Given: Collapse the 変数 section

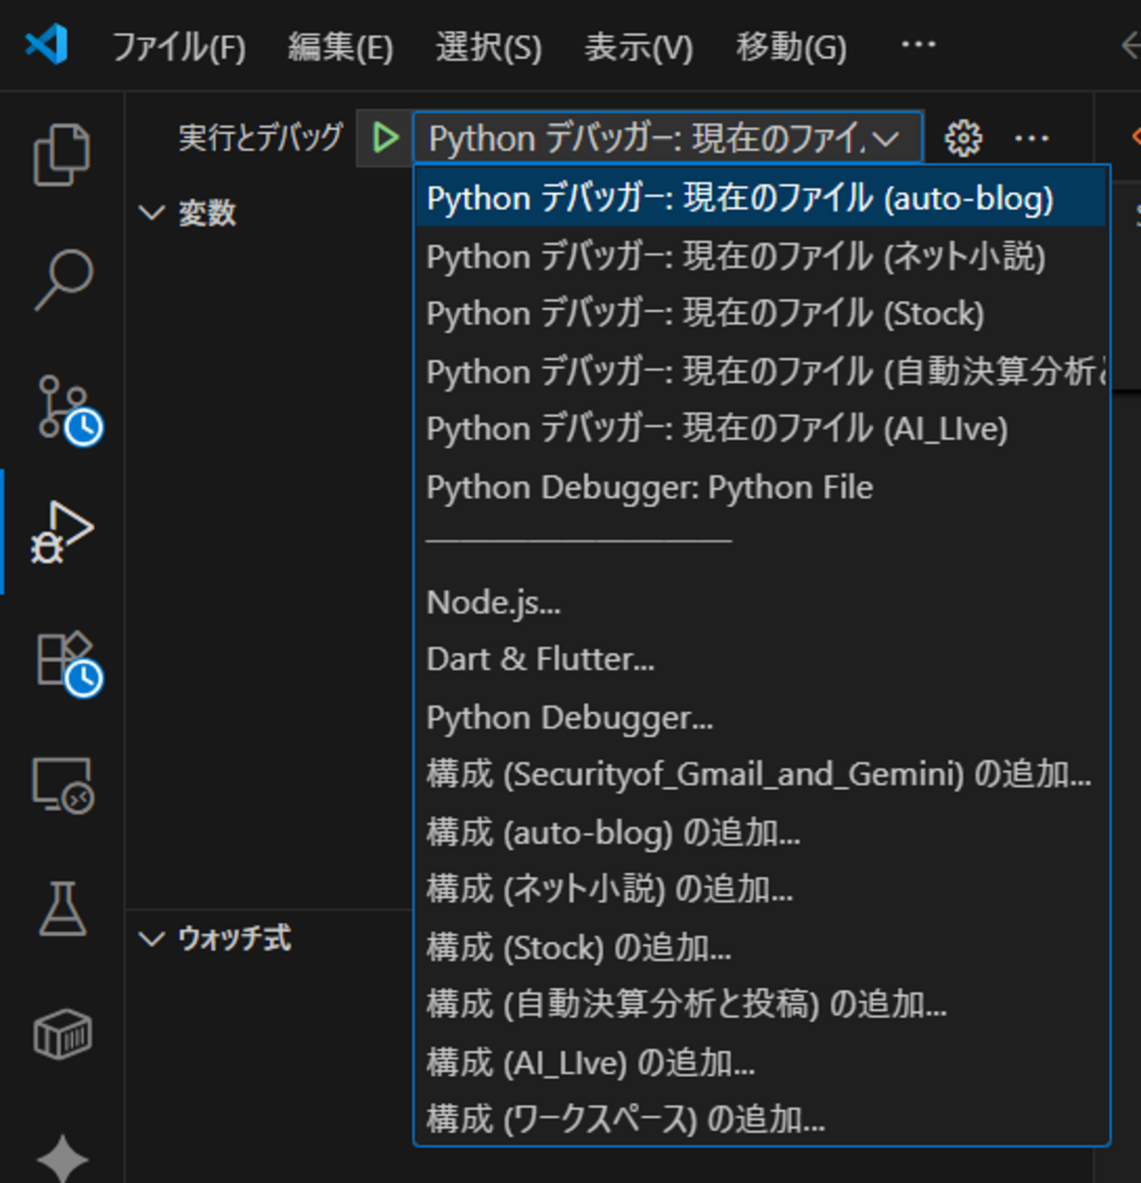Looking at the screenshot, I should click(151, 212).
